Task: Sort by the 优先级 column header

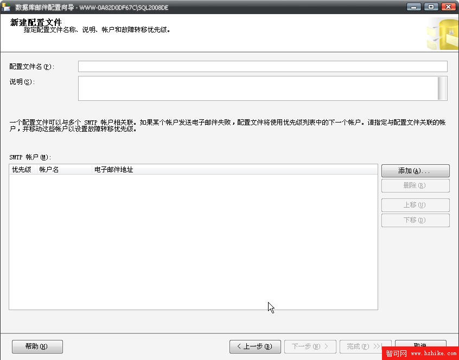Action: [23, 170]
